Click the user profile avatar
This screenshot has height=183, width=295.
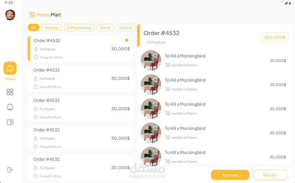click(x=10, y=15)
